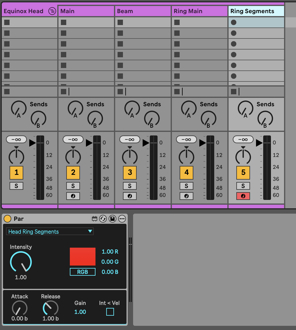Fold the Equinox Head group track

(x=52, y=11)
